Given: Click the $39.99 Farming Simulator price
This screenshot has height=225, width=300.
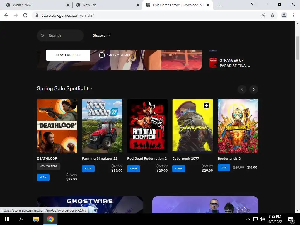Looking at the screenshot, I should point(117,171).
